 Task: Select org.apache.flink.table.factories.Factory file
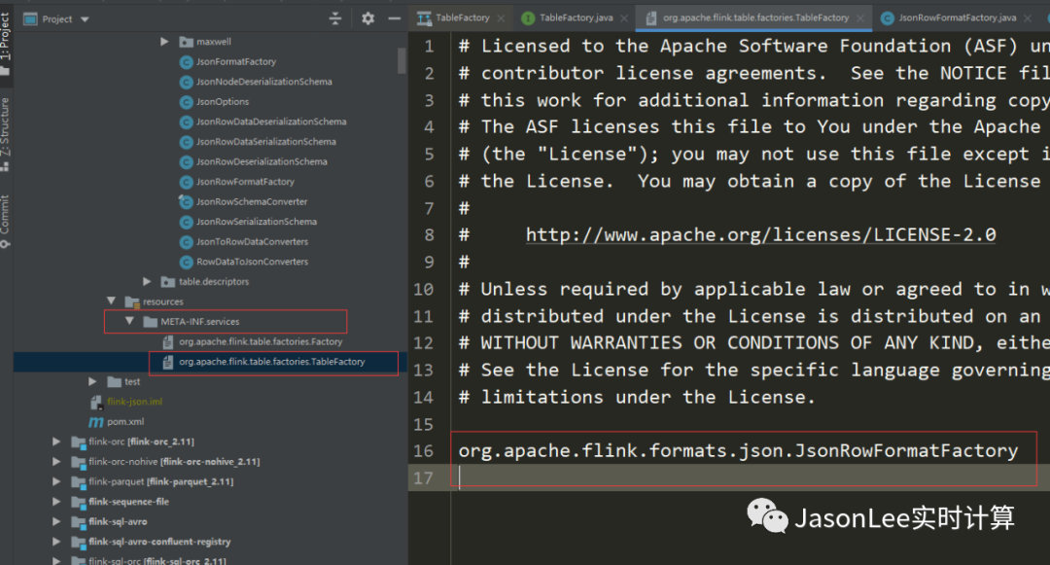[x=261, y=341]
